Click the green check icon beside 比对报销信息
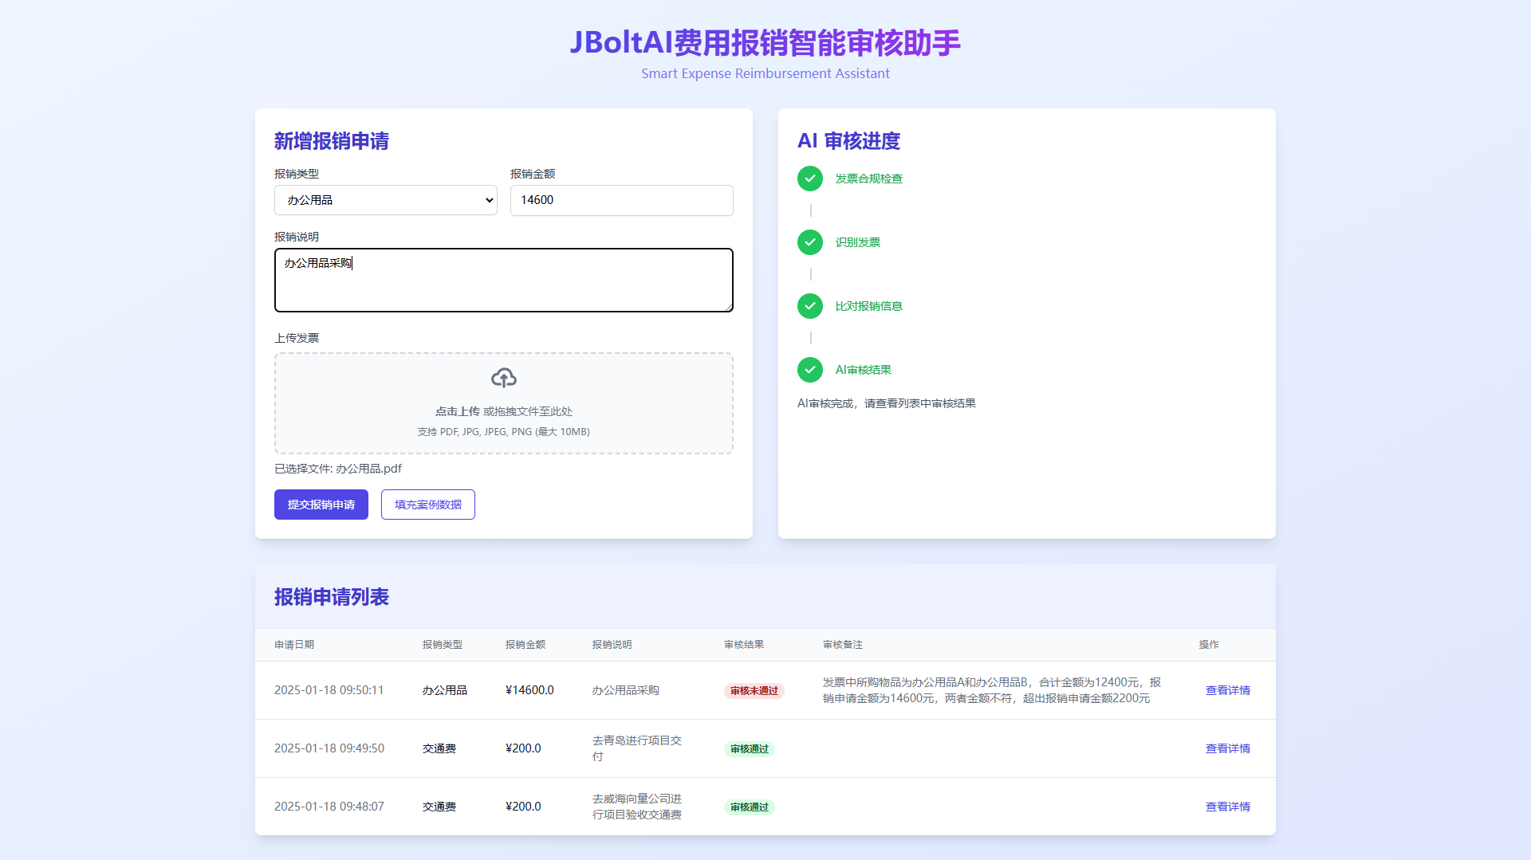This screenshot has height=860, width=1531. [810, 306]
